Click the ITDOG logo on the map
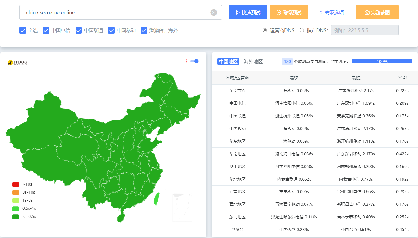418x238 pixels. coord(17,62)
